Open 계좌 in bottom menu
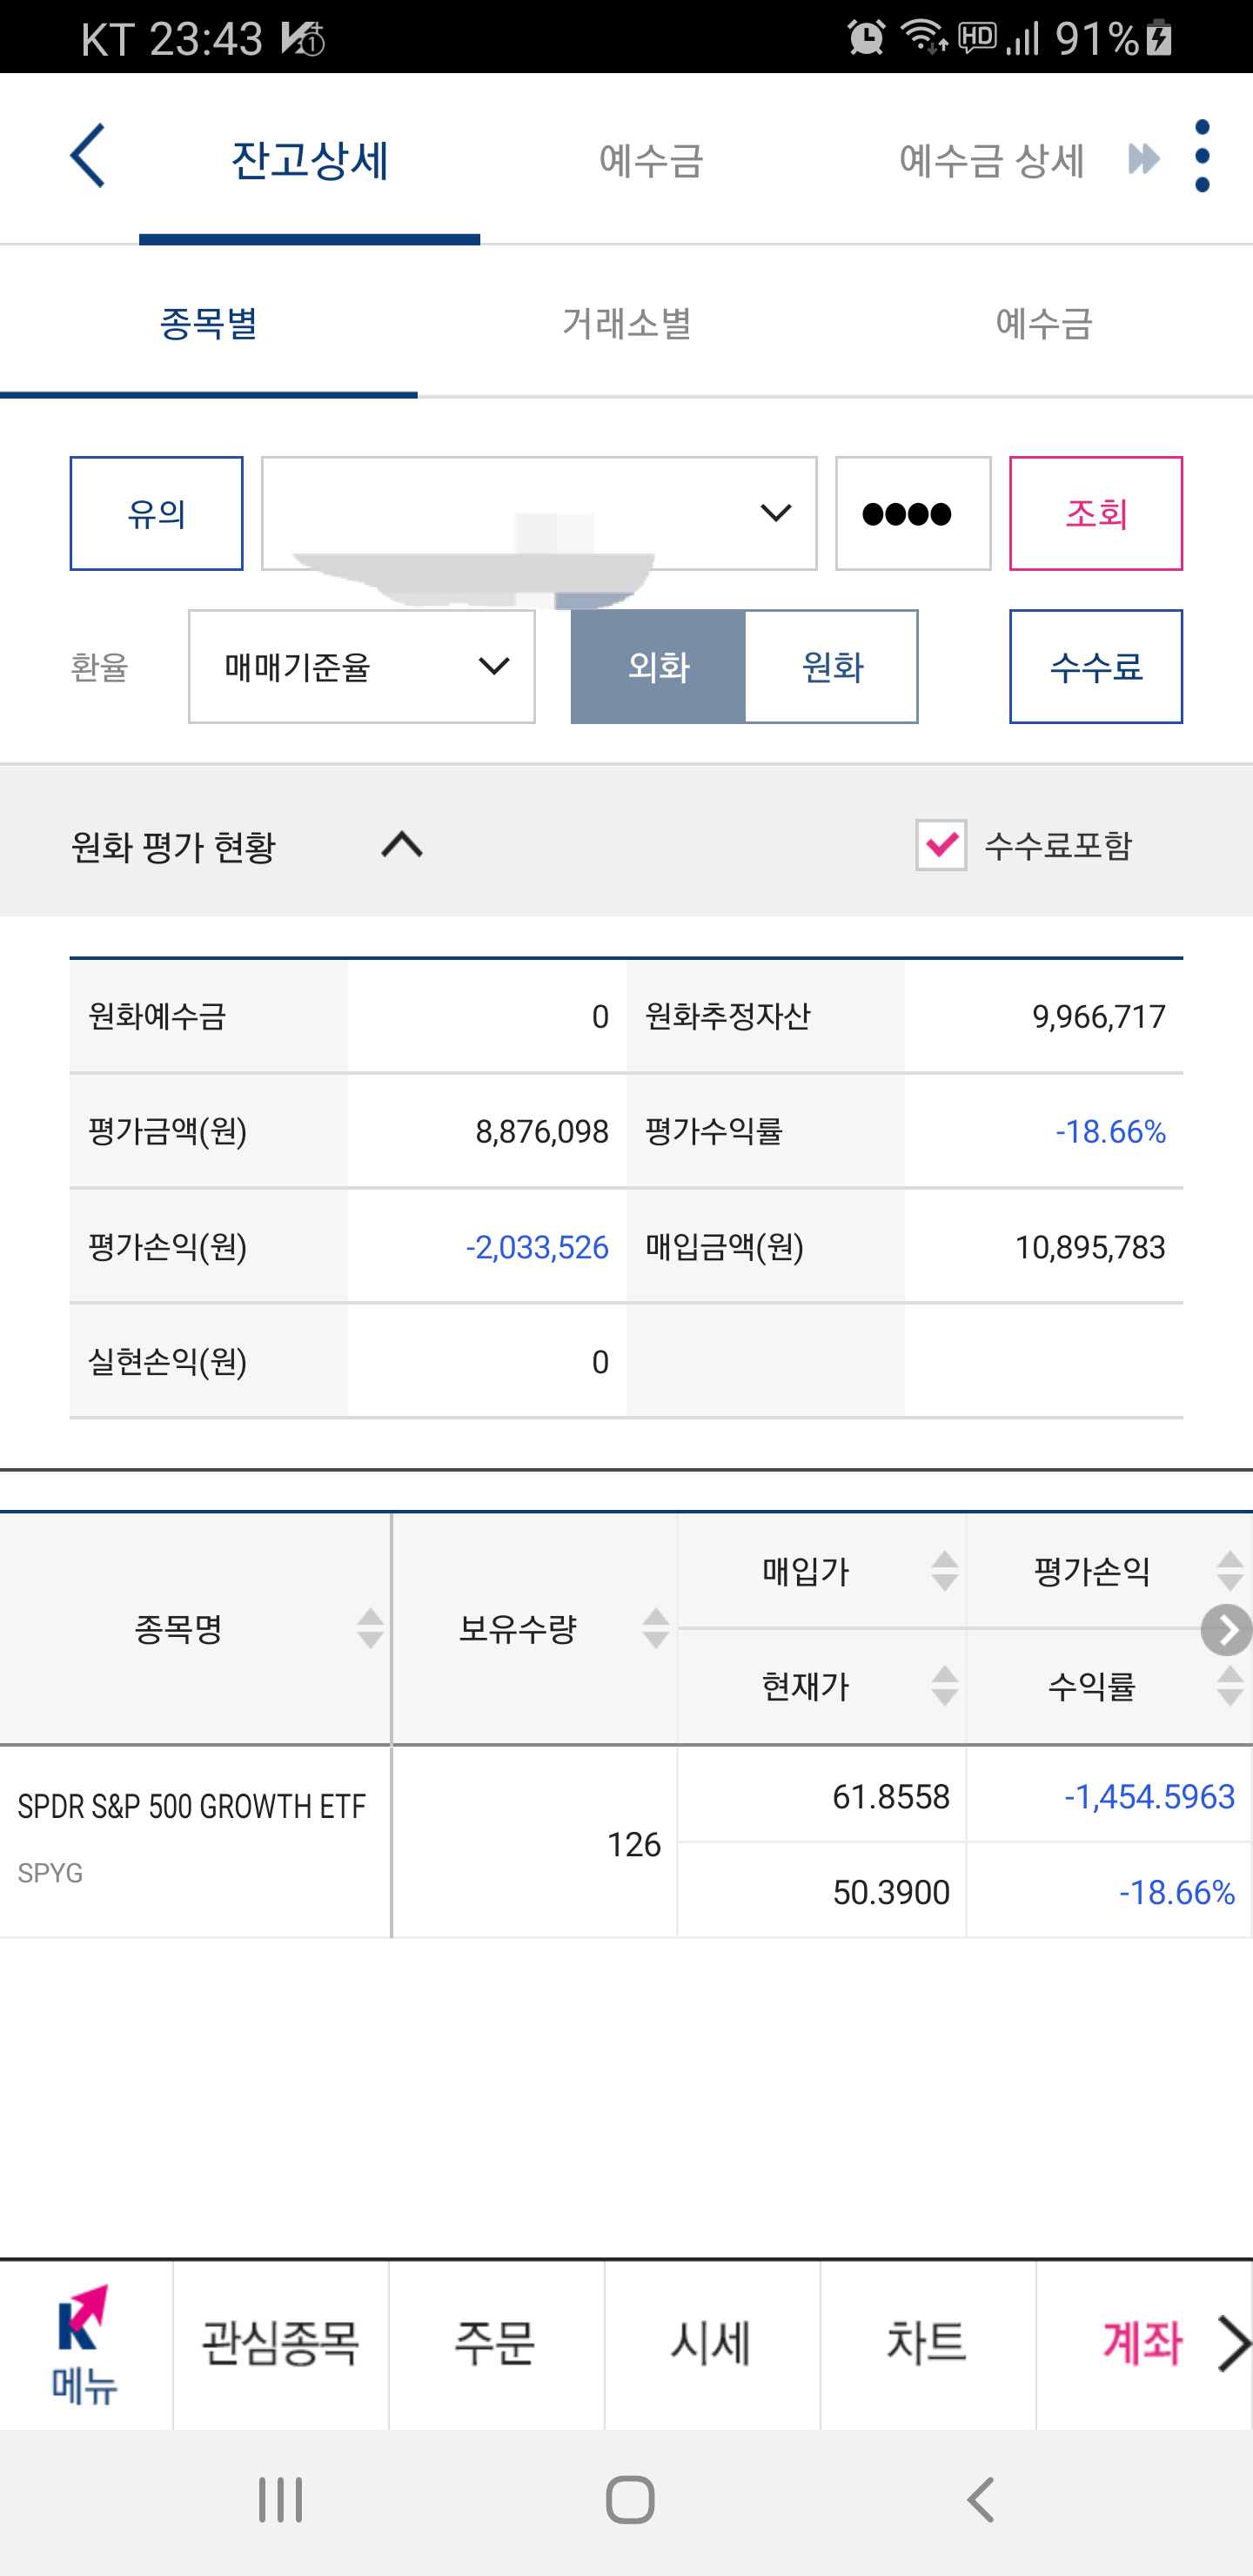The width and height of the screenshot is (1253, 2576). pyautogui.click(x=1142, y=2344)
